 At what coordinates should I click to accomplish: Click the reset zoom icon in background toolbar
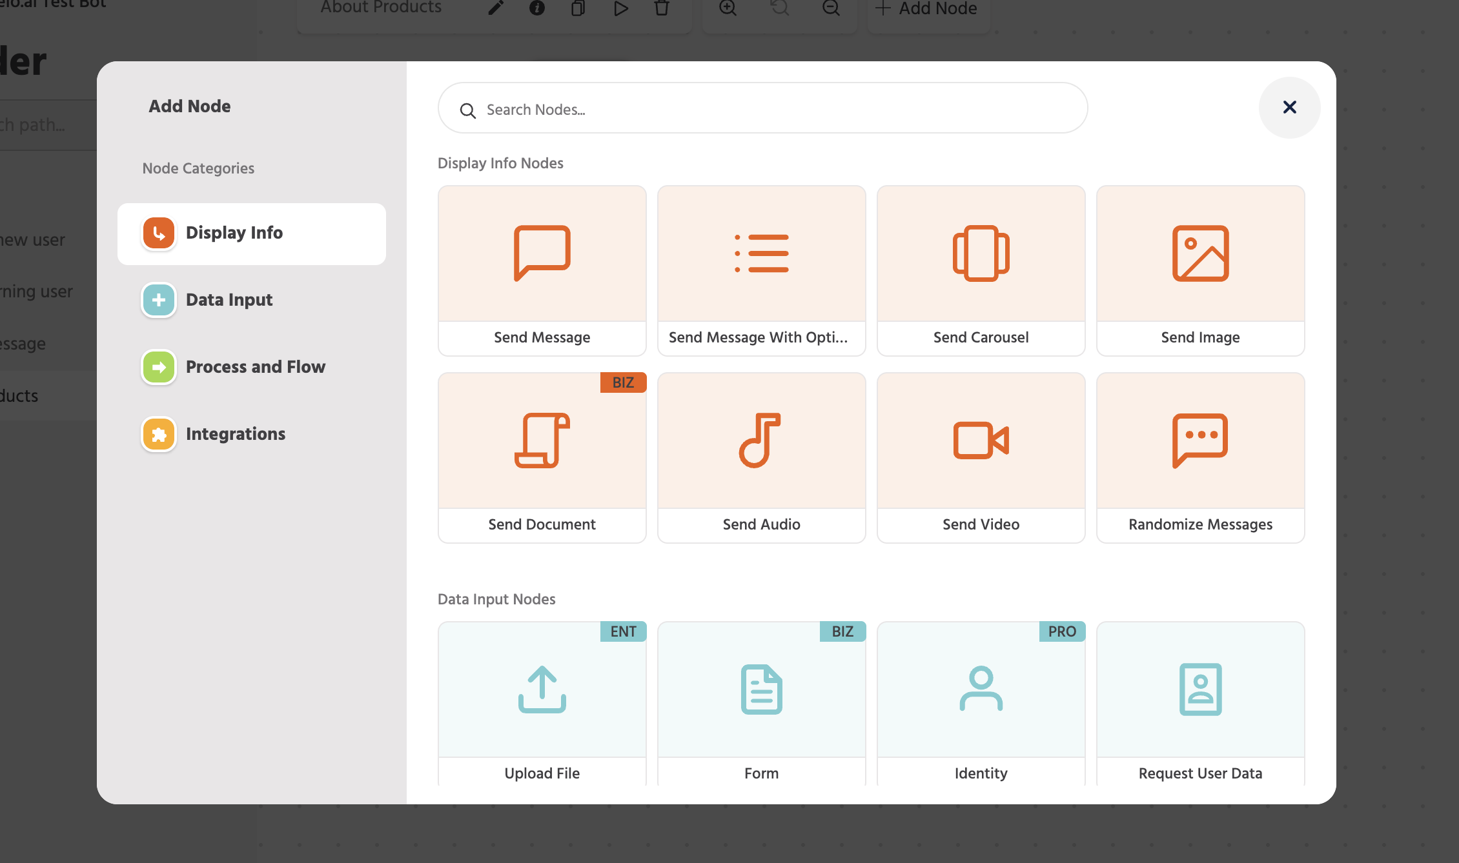[x=780, y=8]
